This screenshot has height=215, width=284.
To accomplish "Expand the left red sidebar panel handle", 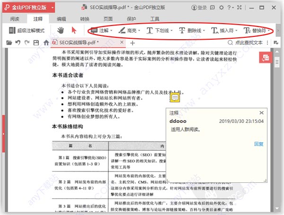I will (4, 134).
